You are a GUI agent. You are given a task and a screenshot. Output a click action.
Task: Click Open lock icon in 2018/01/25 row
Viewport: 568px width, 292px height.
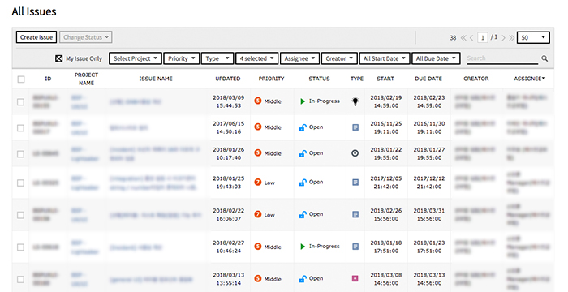303,182
